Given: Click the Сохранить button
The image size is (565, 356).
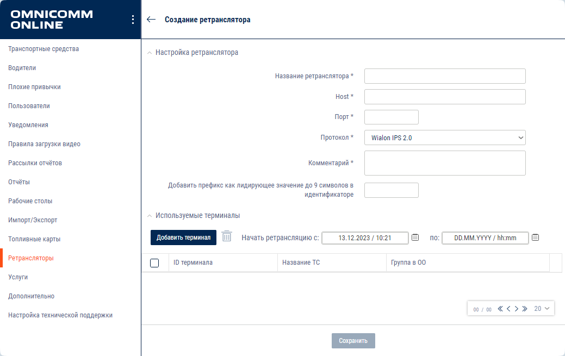Looking at the screenshot, I should coord(353,341).
